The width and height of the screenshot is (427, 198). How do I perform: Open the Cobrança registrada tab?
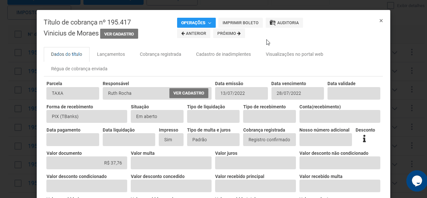coord(160,54)
